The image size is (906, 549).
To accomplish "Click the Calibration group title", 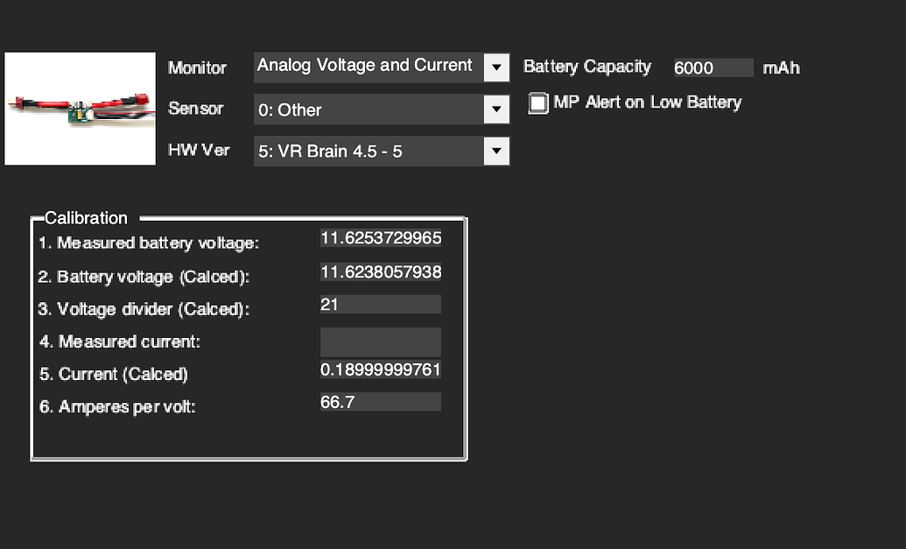I will tap(85, 218).
